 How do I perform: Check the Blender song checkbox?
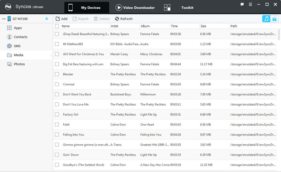pyautogui.click(x=57, y=74)
